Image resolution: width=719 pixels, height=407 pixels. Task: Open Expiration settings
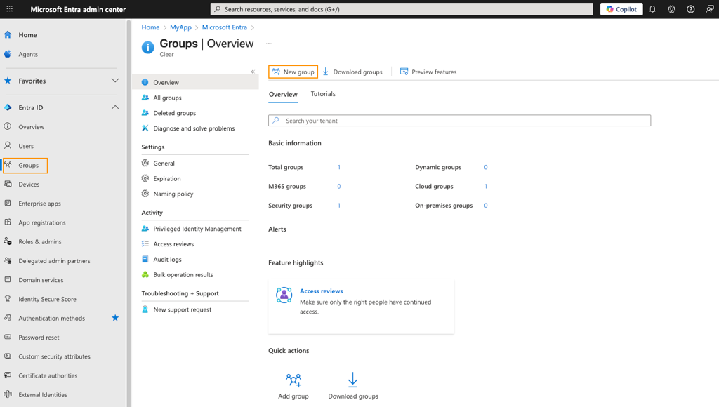(167, 179)
